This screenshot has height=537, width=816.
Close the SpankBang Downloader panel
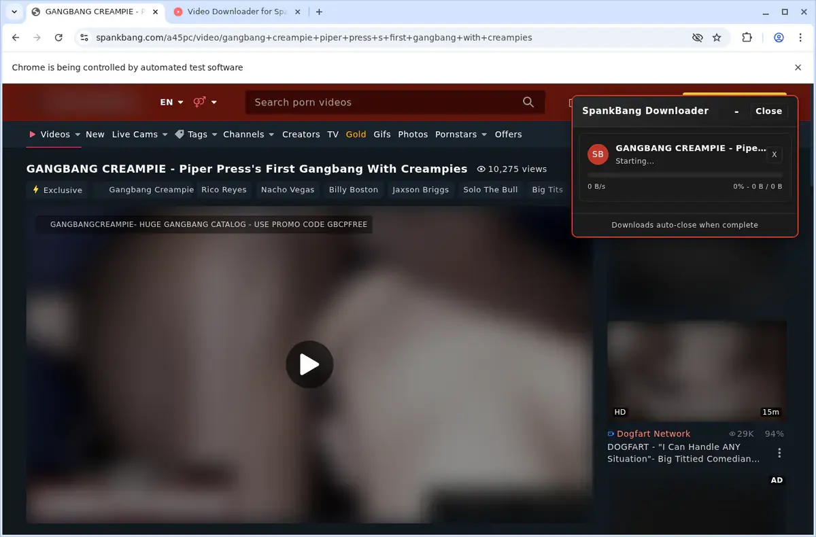[x=768, y=111]
